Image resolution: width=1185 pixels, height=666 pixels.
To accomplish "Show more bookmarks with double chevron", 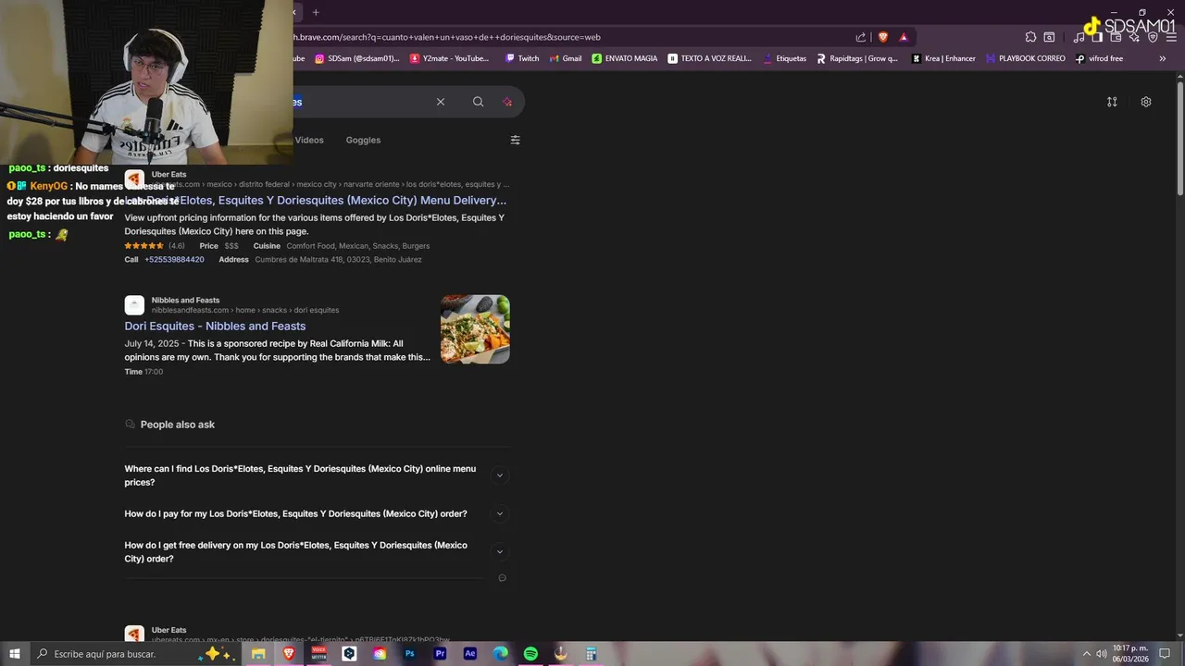I will click(x=1163, y=58).
